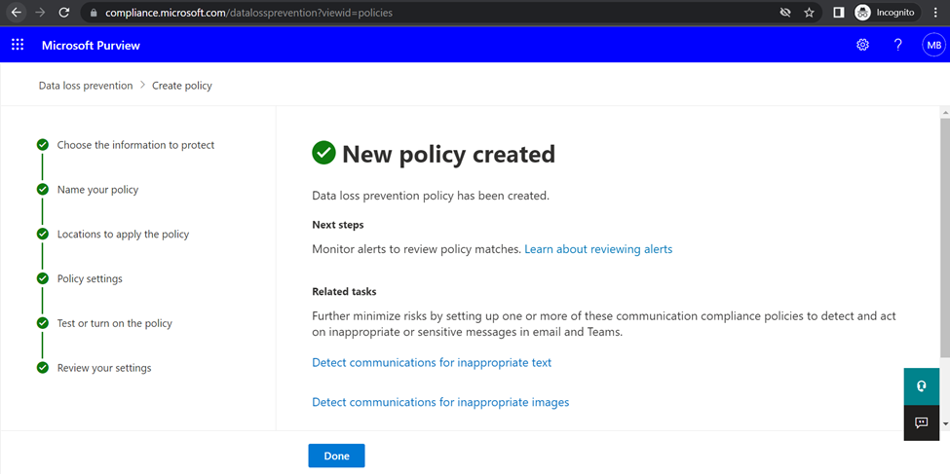
Task: Go to Review your settings step
Action: (x=104, y=368)
